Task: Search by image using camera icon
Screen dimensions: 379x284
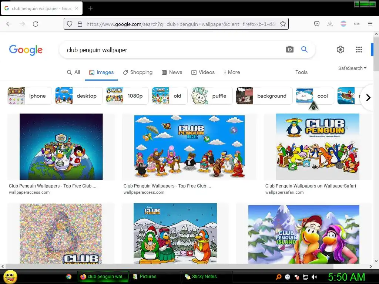Action: coord(289,49)
